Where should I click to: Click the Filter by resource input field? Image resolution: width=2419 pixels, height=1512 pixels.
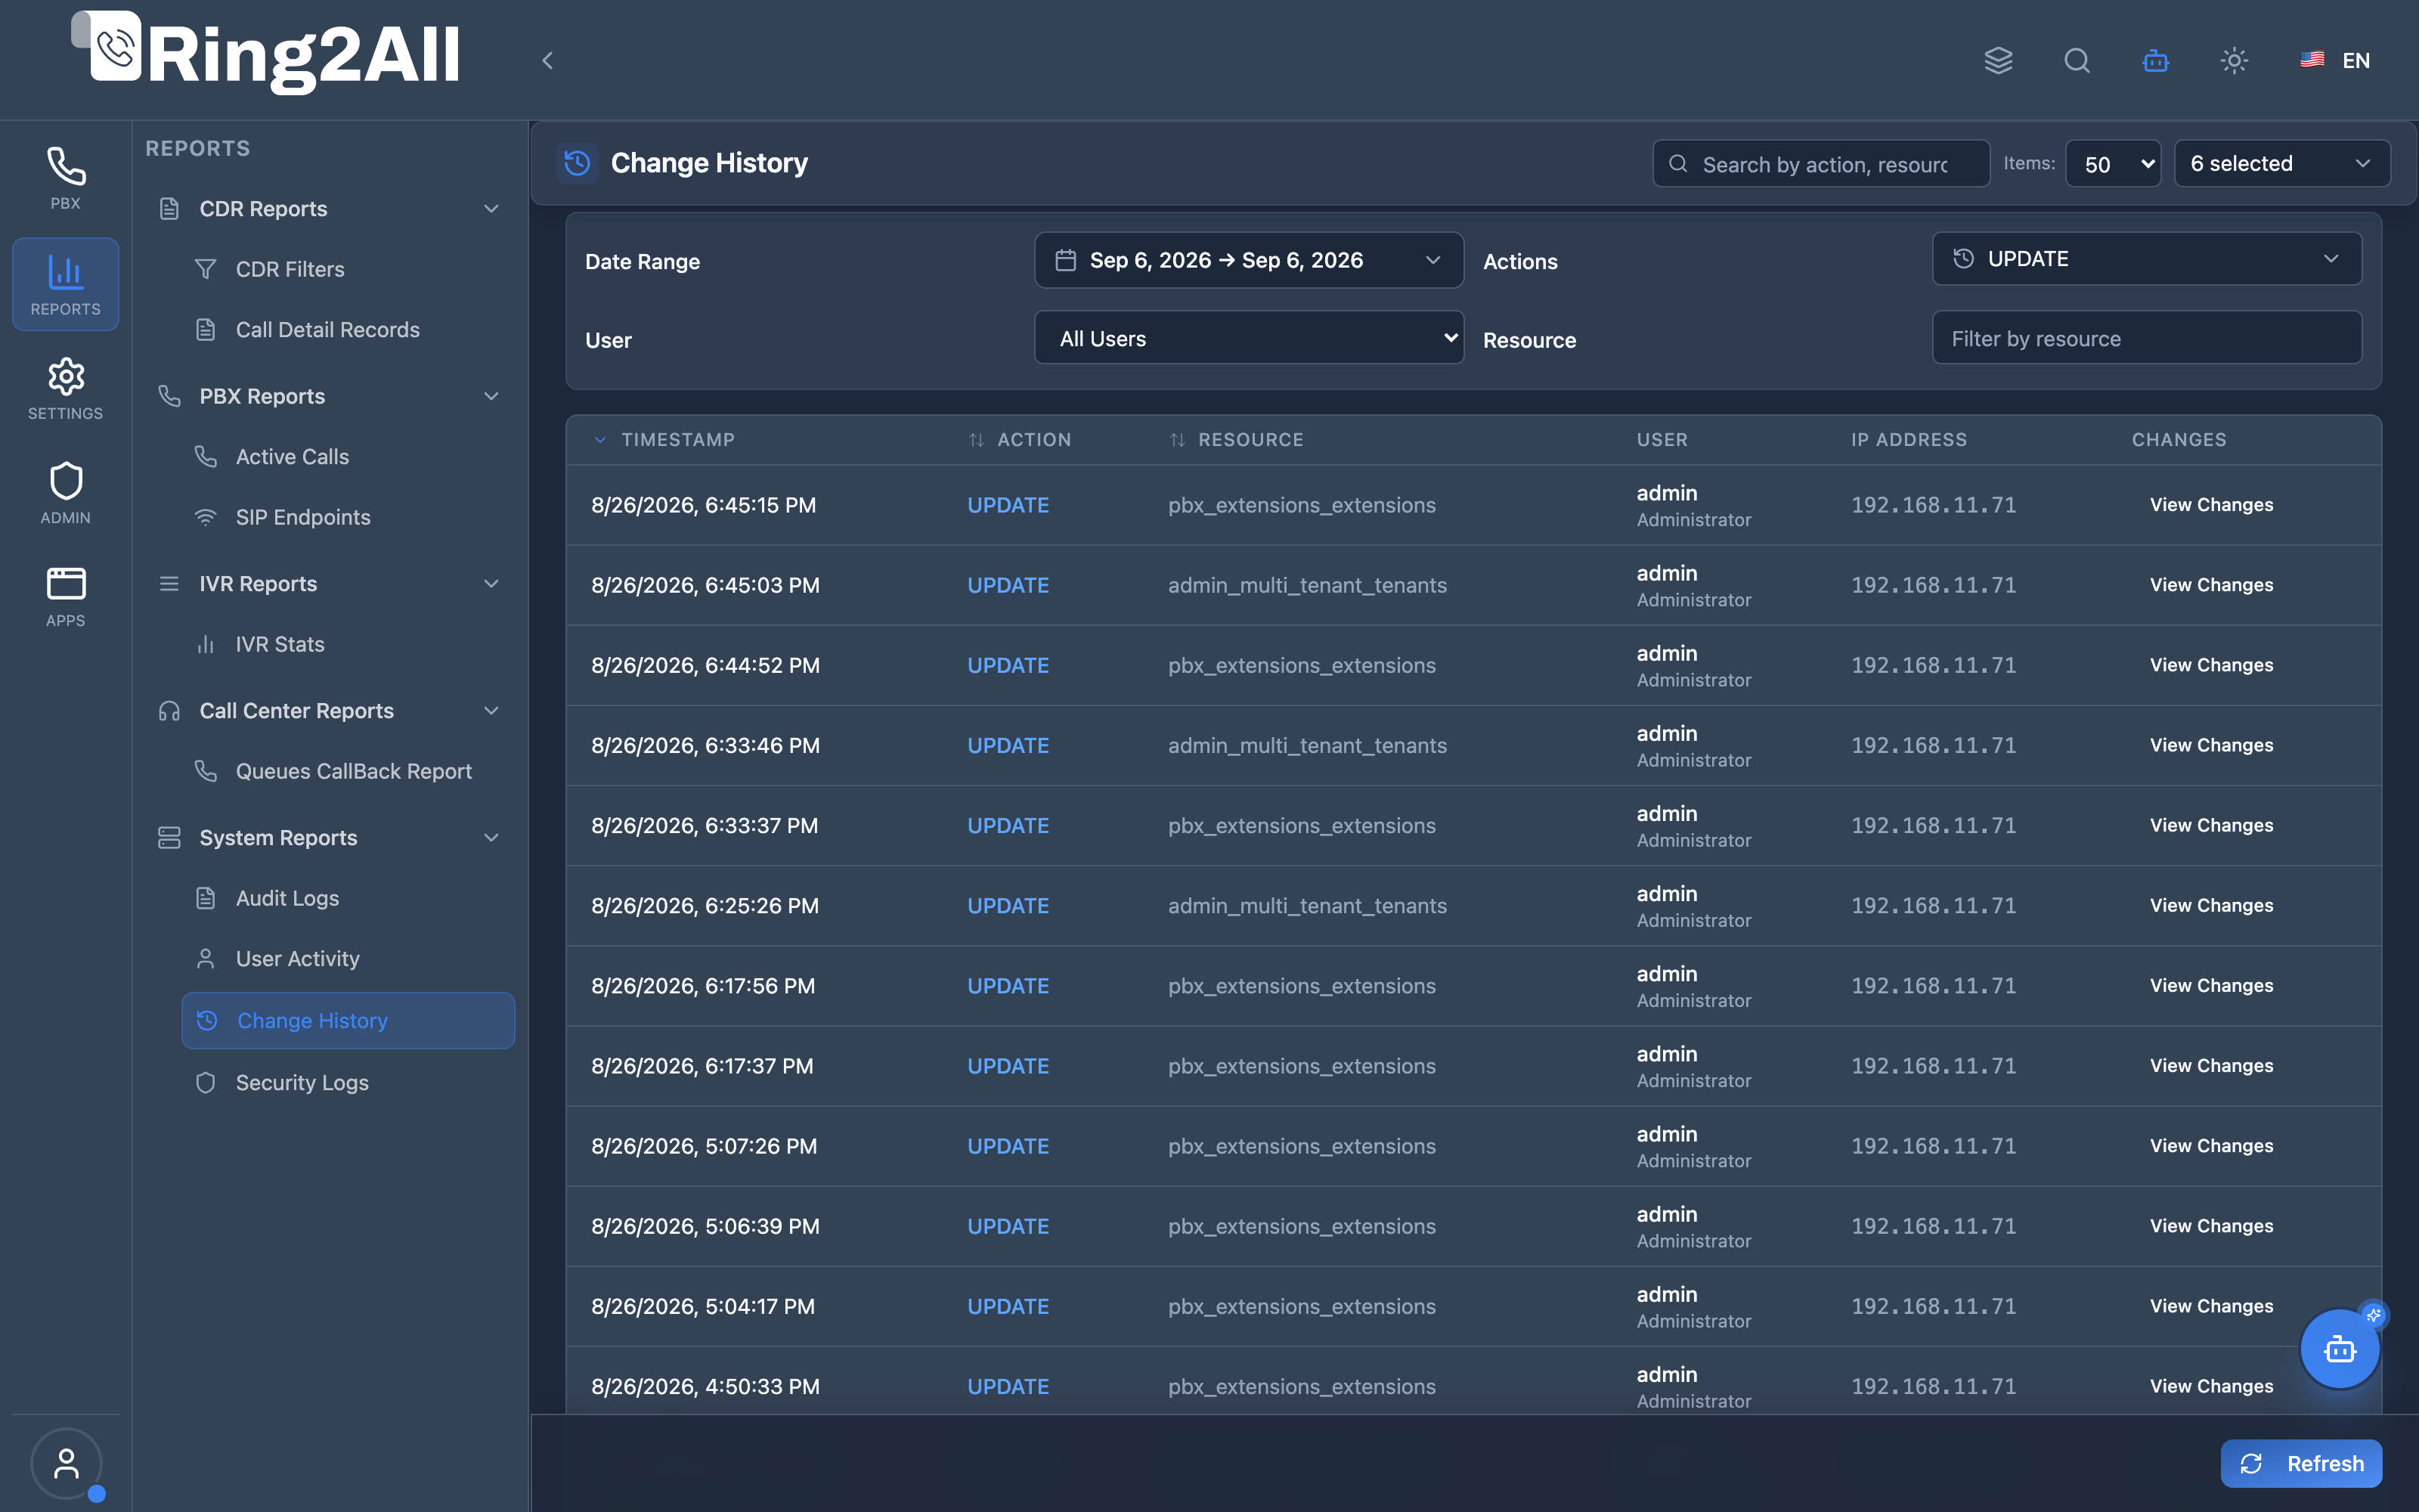tap(2146, 338)
